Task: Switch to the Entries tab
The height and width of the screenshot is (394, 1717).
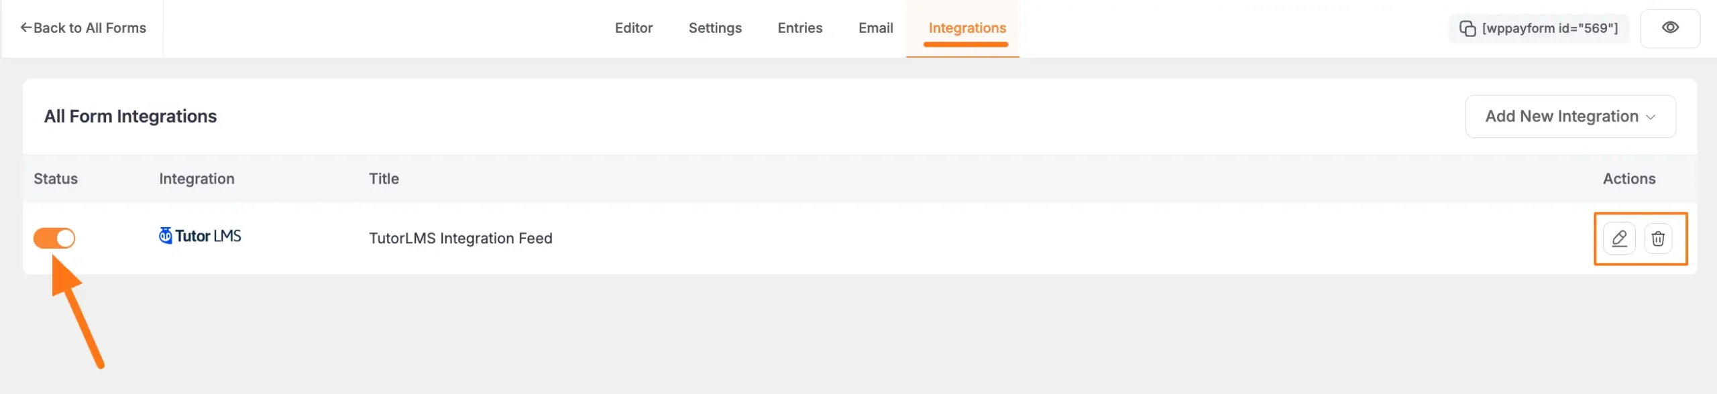Action: click(799, 28)
